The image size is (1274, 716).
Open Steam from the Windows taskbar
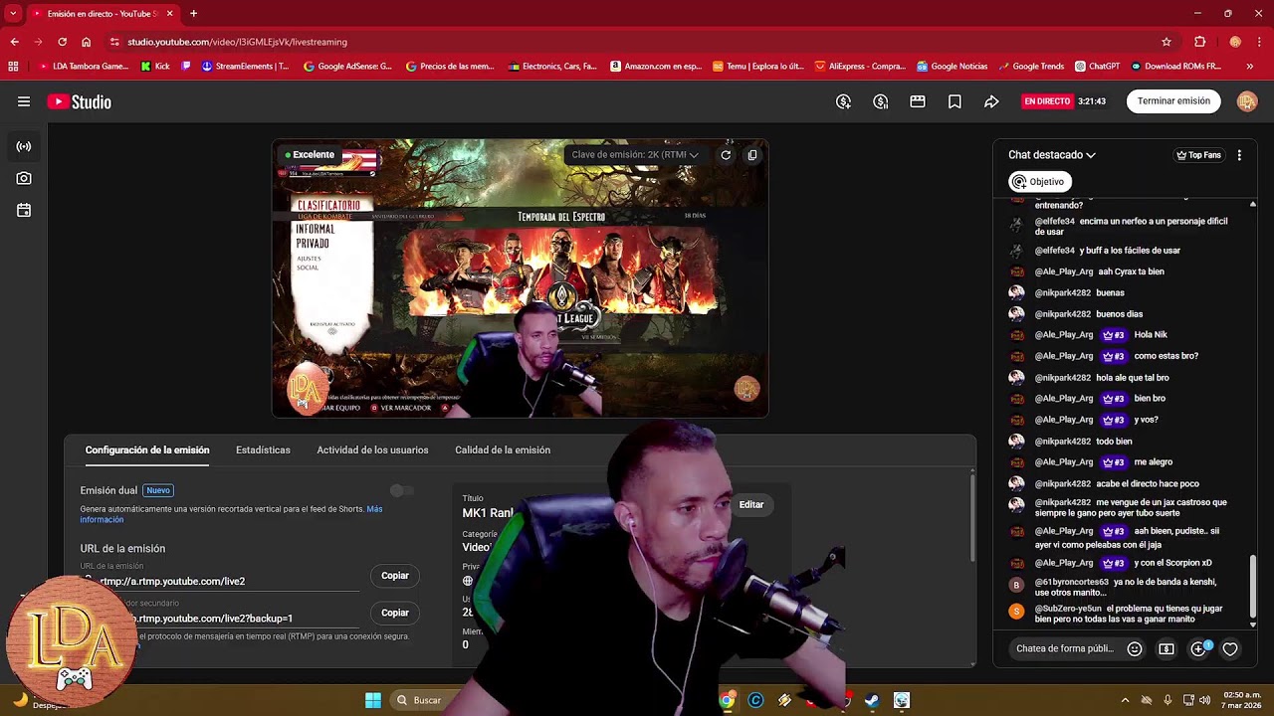pyautogui.click(x=872, y=700)
